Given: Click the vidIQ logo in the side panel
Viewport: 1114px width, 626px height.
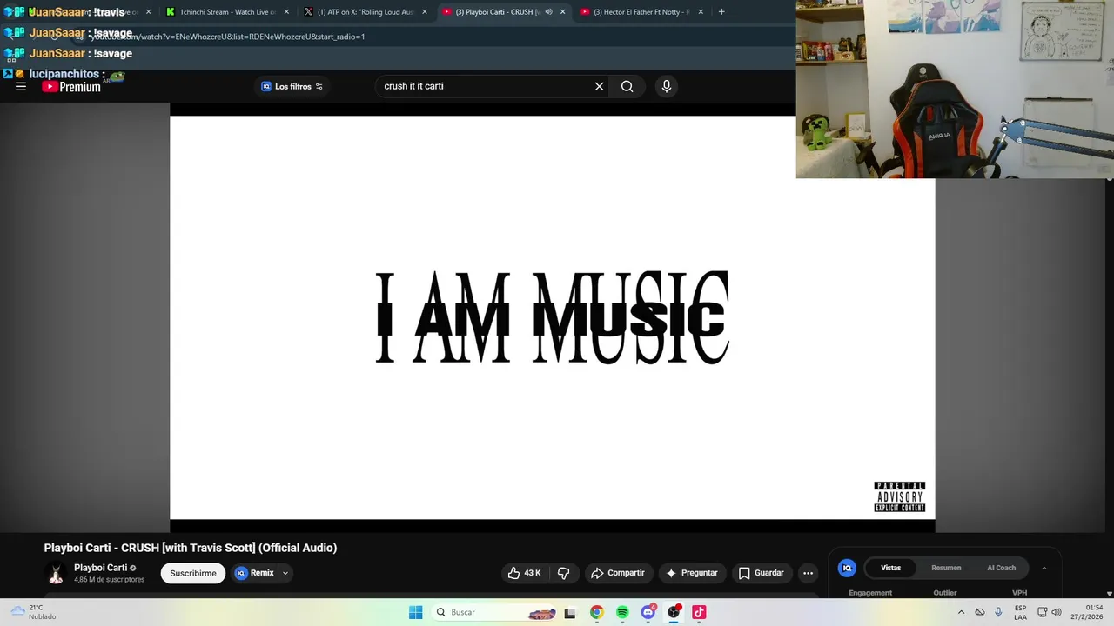Looking at the screenshot, I should pos(847,568).
